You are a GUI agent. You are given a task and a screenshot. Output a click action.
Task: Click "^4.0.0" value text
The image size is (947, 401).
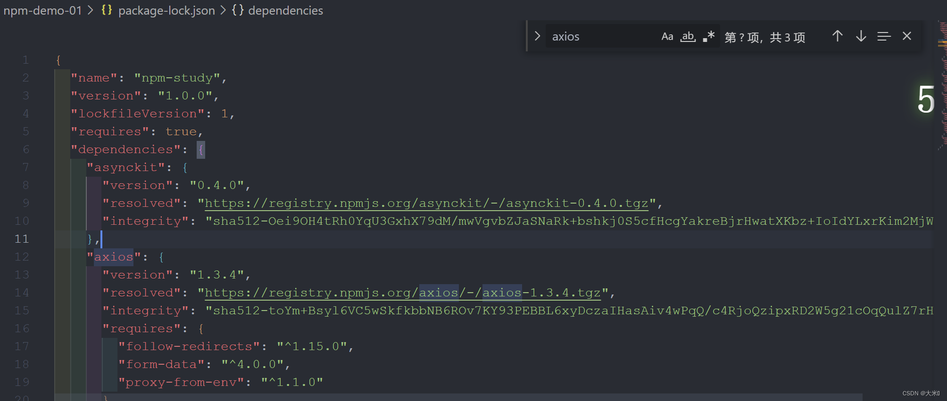pos(252,364)
